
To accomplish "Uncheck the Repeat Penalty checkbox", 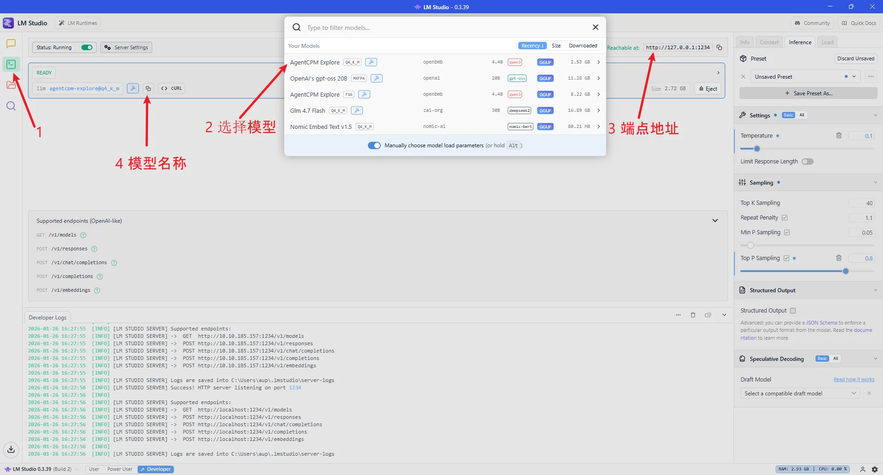I will click(x=785, y=218).
